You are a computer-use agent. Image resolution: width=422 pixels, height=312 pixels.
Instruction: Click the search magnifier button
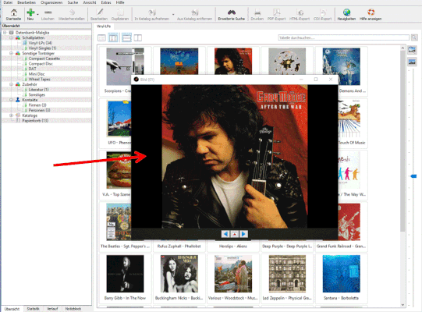(x=414, y=37)
